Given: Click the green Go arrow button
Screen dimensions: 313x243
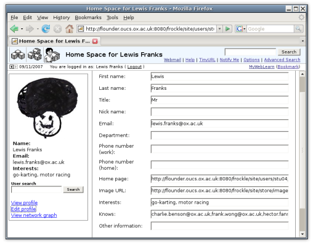Looking at the screenshot, I should (227, 29).
